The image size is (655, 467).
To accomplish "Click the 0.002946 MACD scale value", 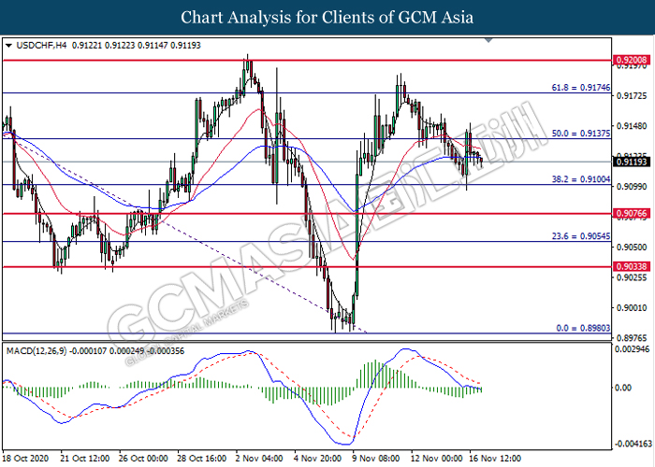I will click(633, 349).
